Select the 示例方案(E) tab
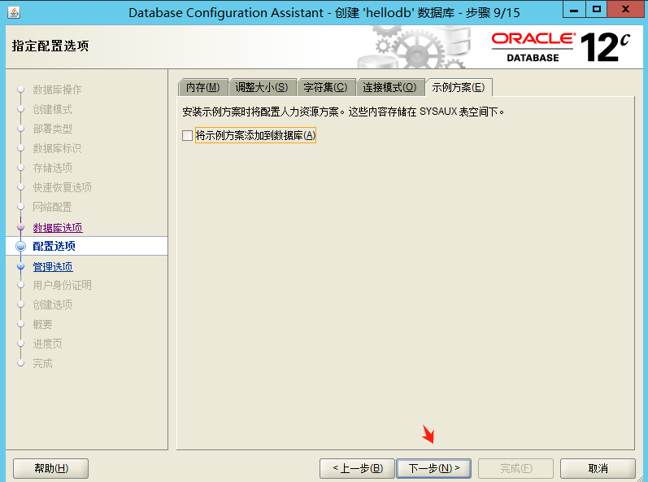This screenshot has height=482, width=648. (459, 87)
